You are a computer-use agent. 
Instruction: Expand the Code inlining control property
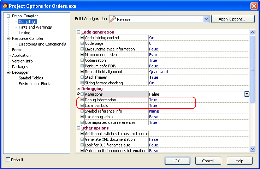point(82,38)
